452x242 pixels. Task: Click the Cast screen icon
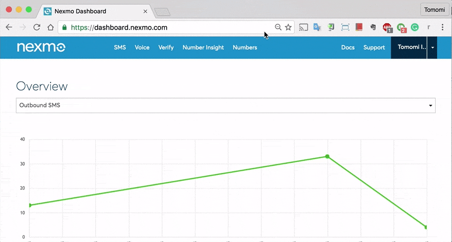[303, 27]
